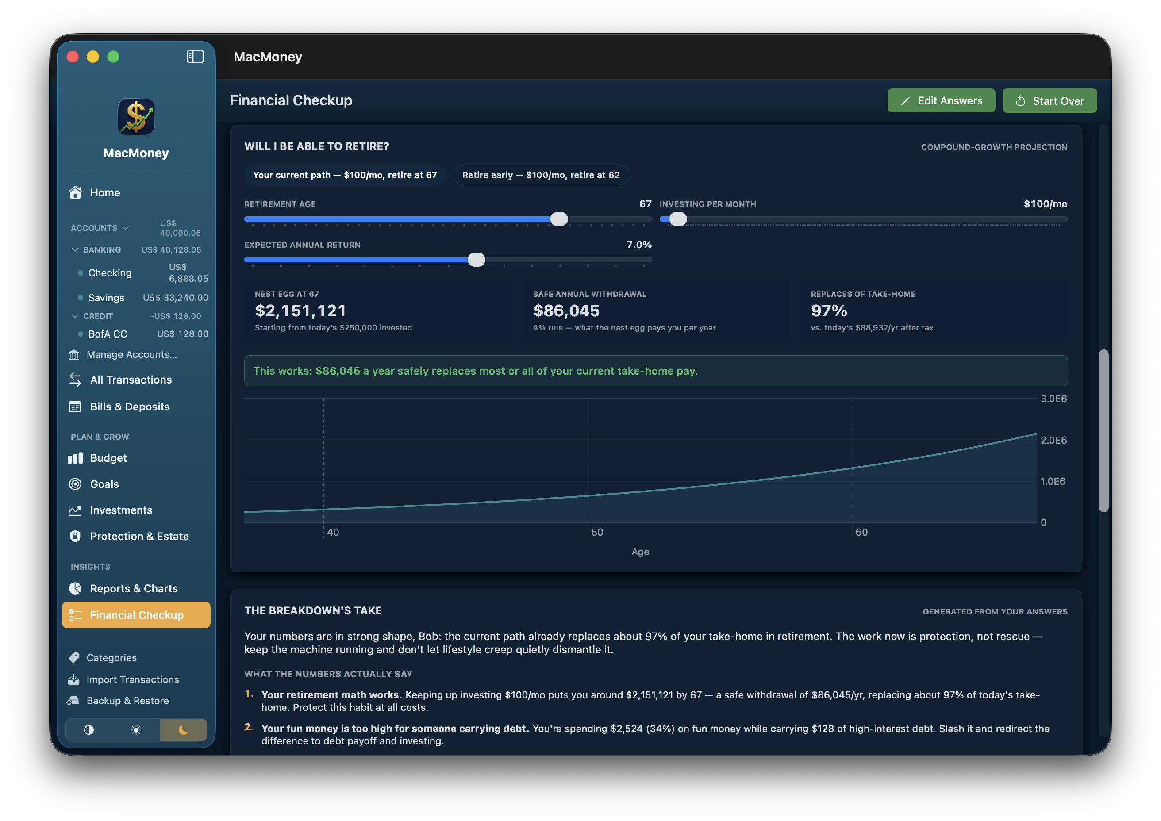Click the Edit Answers button
The image size is (1161, 821).
click(x=941, y=100)
